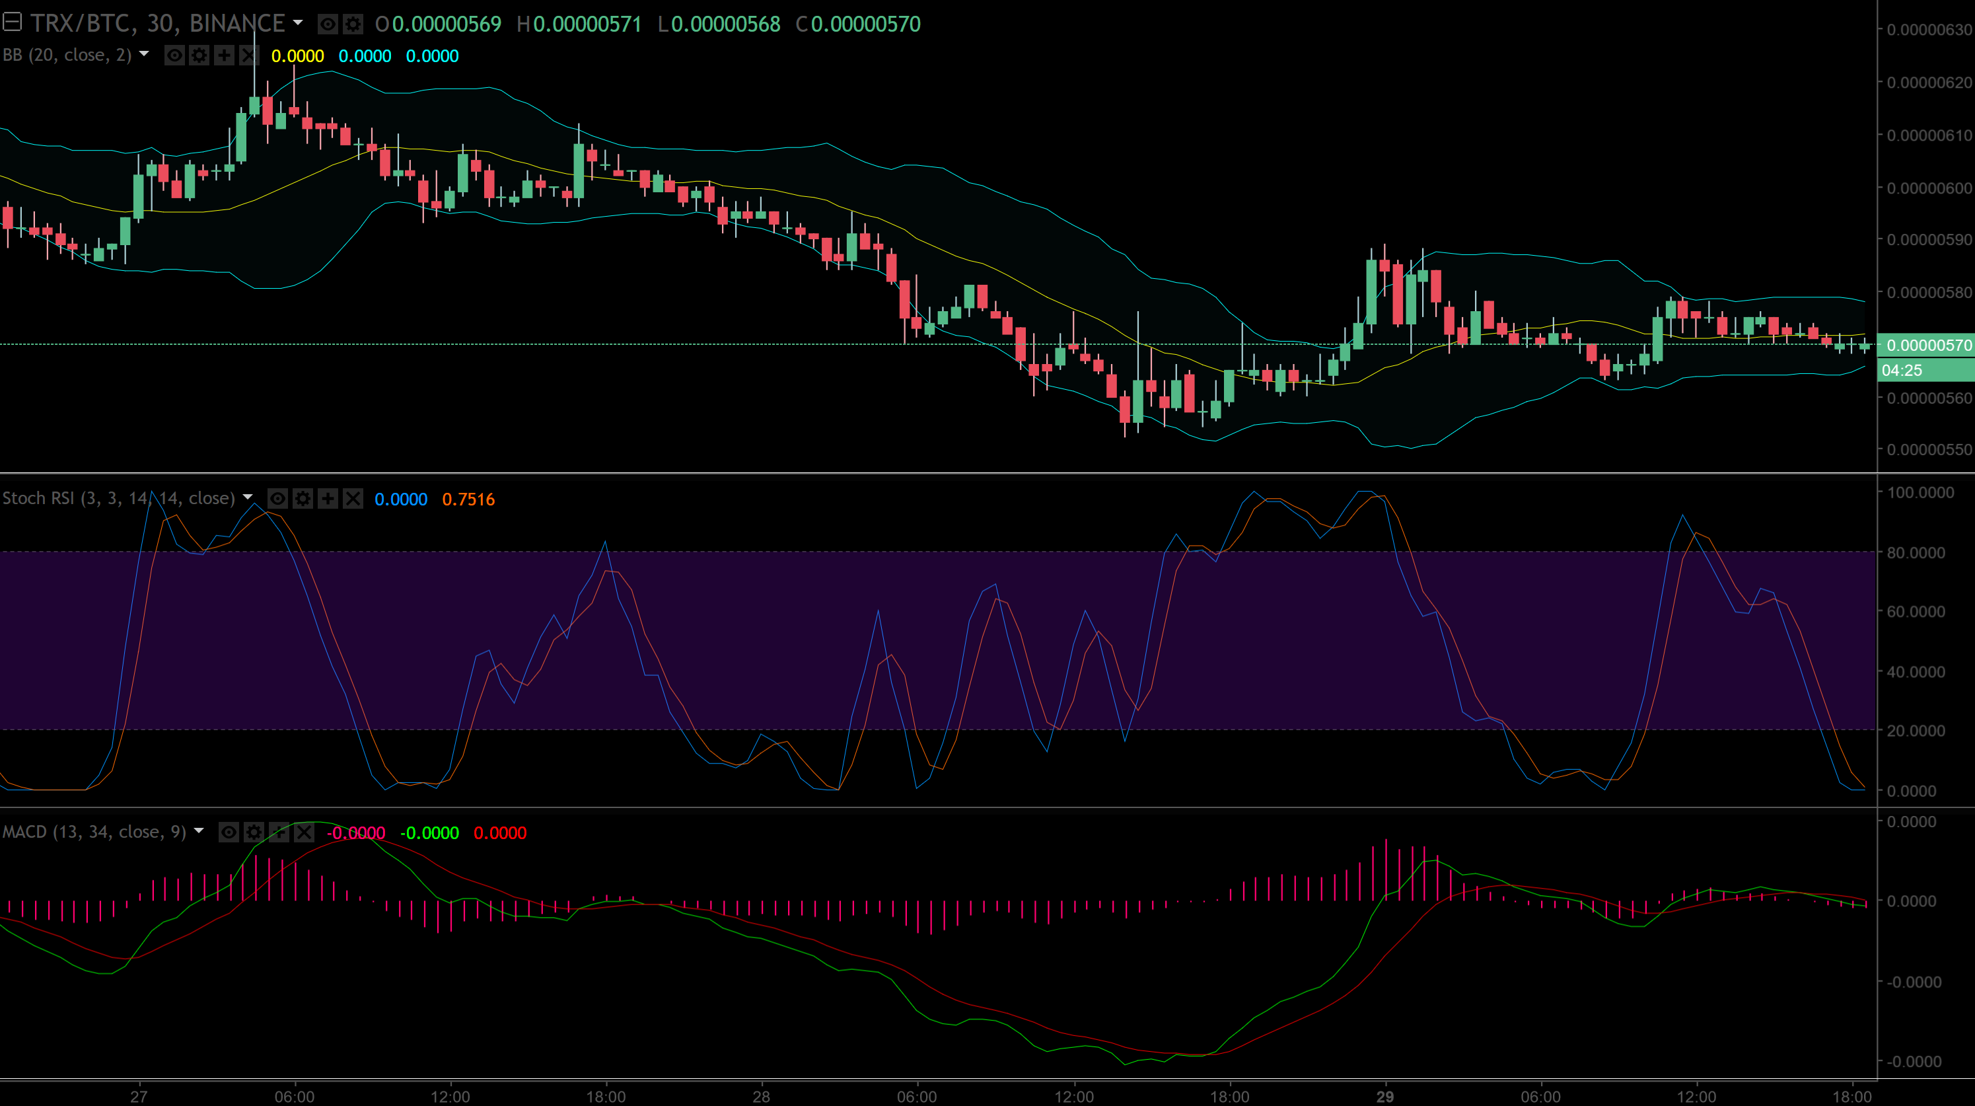This screenshot has height=1106, width=1975.
Task: Click the close value C 0.00000570
Action: 858,24
